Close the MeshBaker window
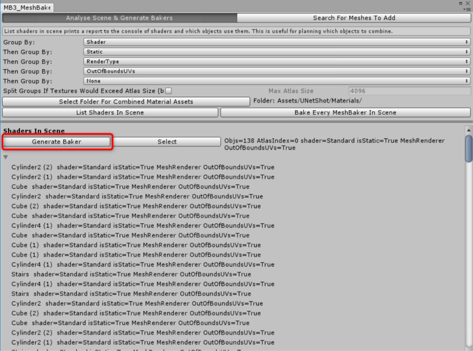This screenshot has width=473, height=351. click(468, 3)
